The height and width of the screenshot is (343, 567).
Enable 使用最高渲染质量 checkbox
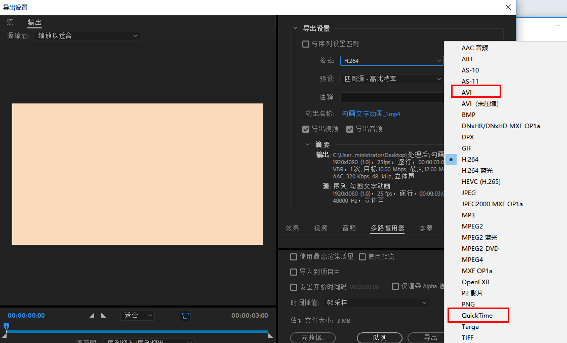(x=294, y=257)
